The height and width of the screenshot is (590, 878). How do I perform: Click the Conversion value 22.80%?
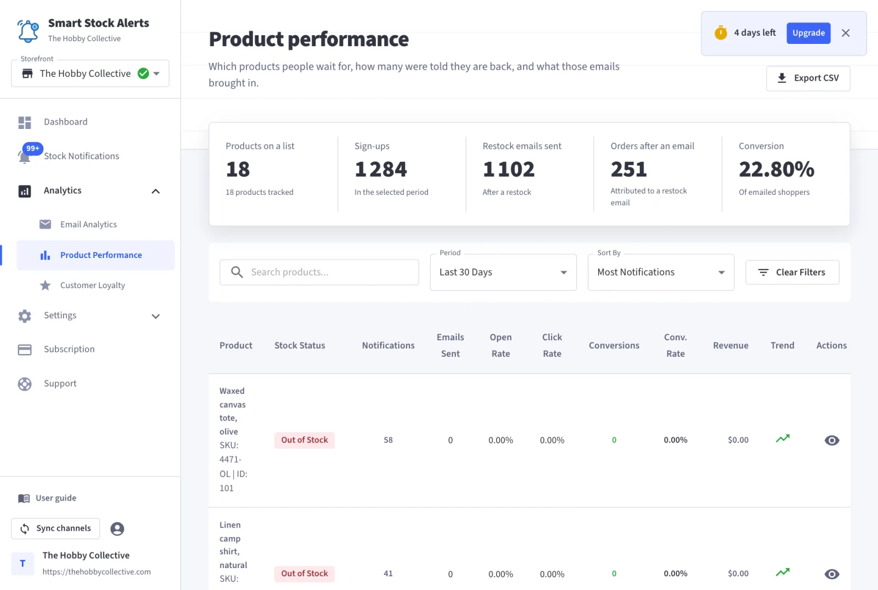pyautogui.click(x=776, y=170)
